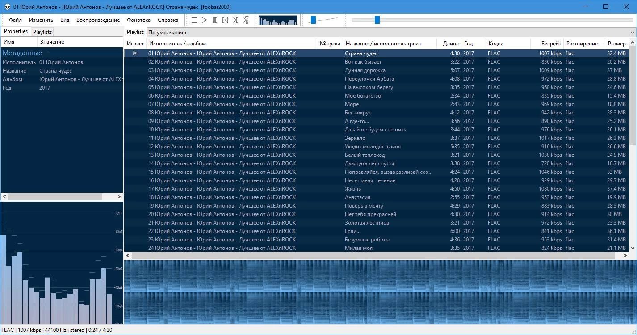The height and width of the screenshot is (335, 637).
Task: Select track 'Мое богатство'
Action: [377, 96]
